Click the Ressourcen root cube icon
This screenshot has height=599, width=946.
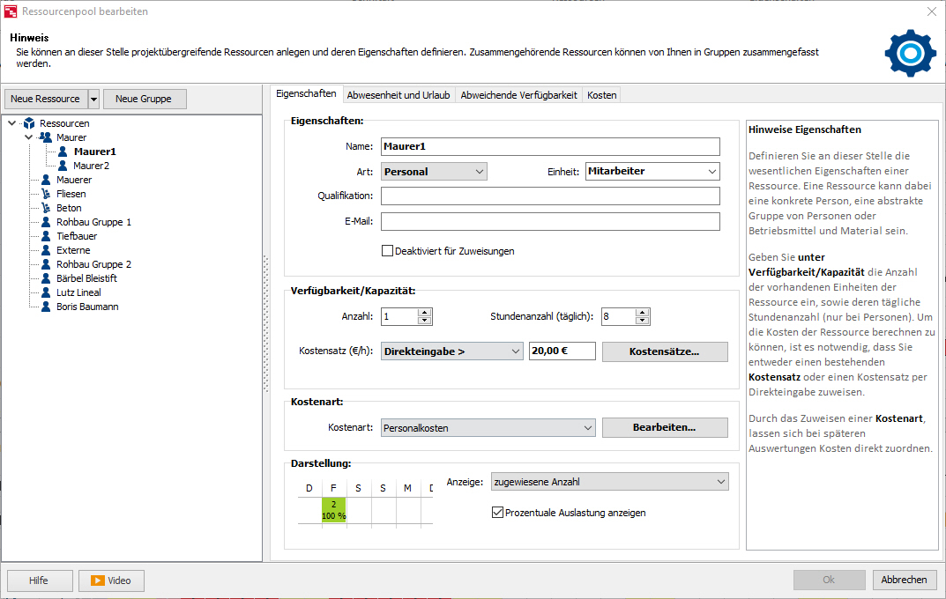pyautogui.click(x=29, y=123)
